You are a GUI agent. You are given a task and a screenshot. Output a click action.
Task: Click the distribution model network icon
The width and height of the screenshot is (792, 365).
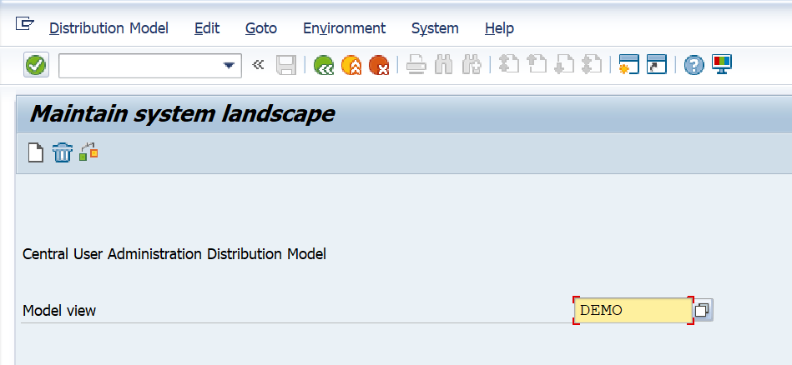tap(89, 152)
